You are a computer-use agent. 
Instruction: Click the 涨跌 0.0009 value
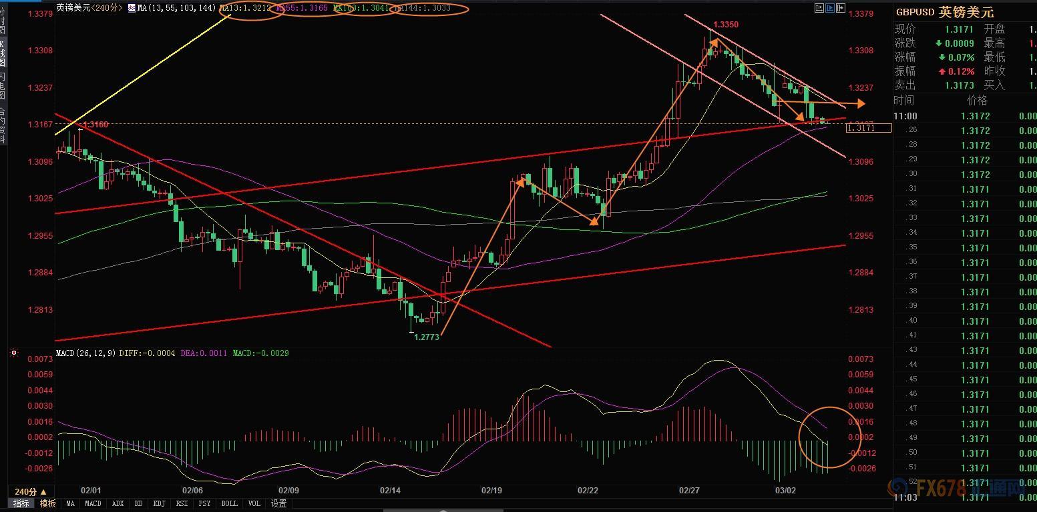click(956, 43)
